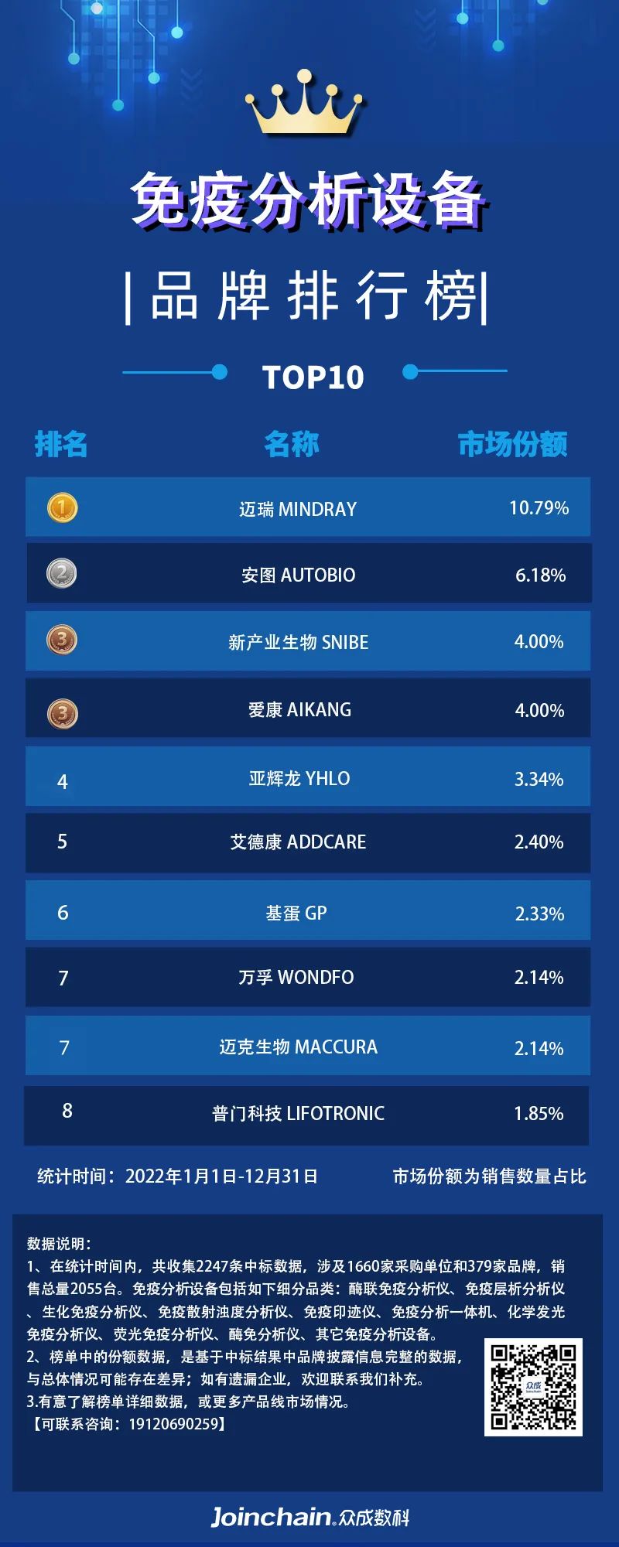The width and height of the screenshot is (619, 1547).
Task: Select the 排名 column header
Action: pyautogui.click(x=61, y=444)
